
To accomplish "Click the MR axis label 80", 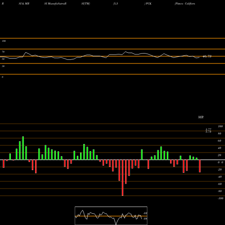I will [x=220, y=134].
